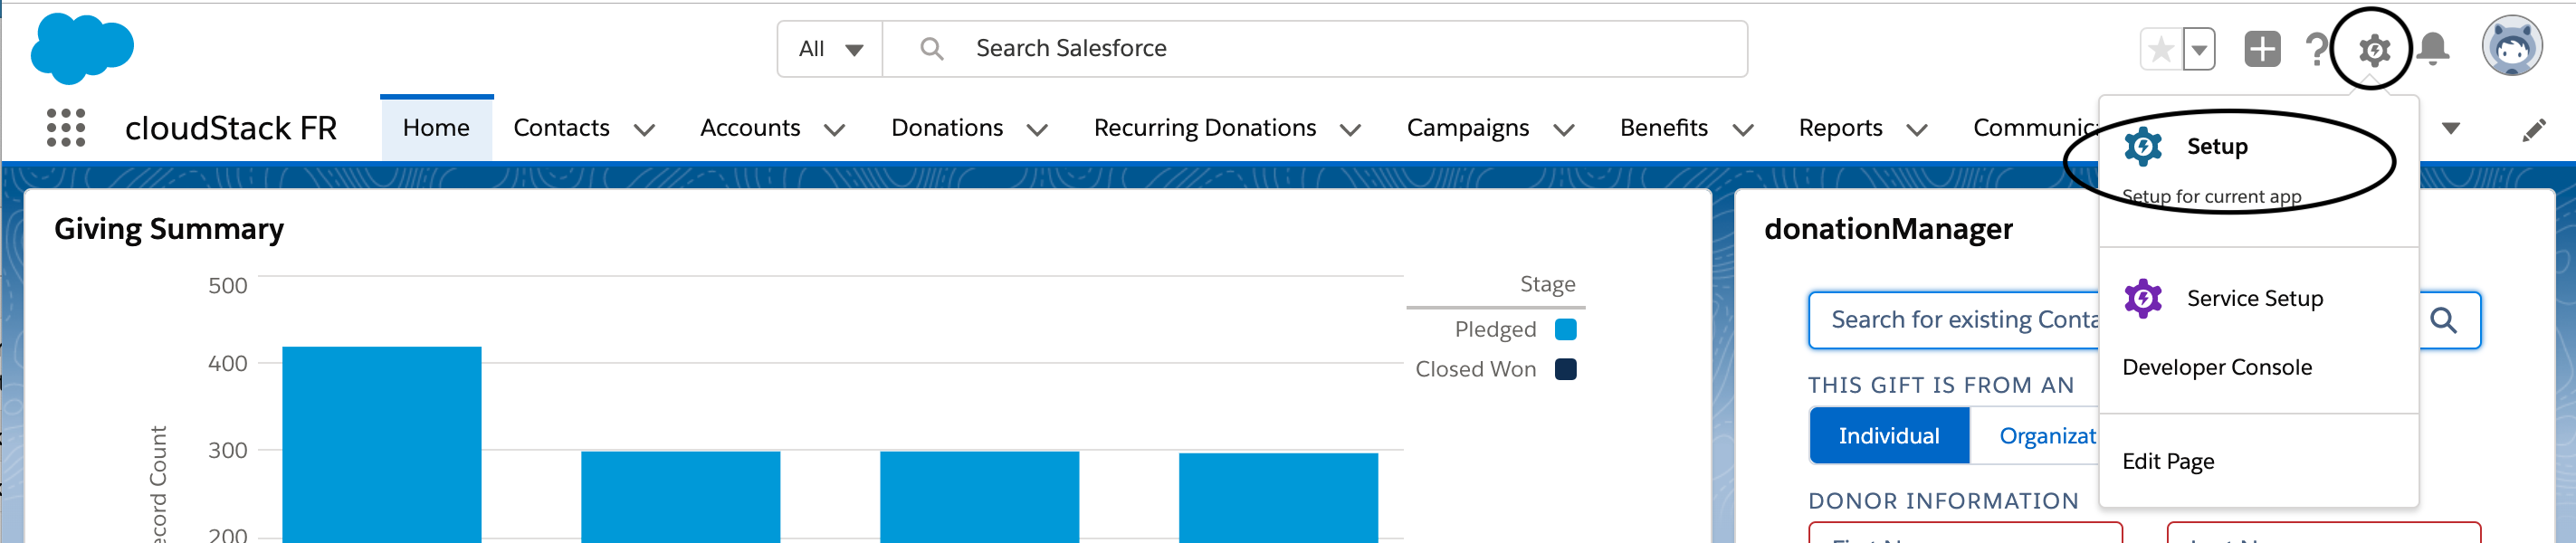Select Individual gift source toggle

[1889, 436]
